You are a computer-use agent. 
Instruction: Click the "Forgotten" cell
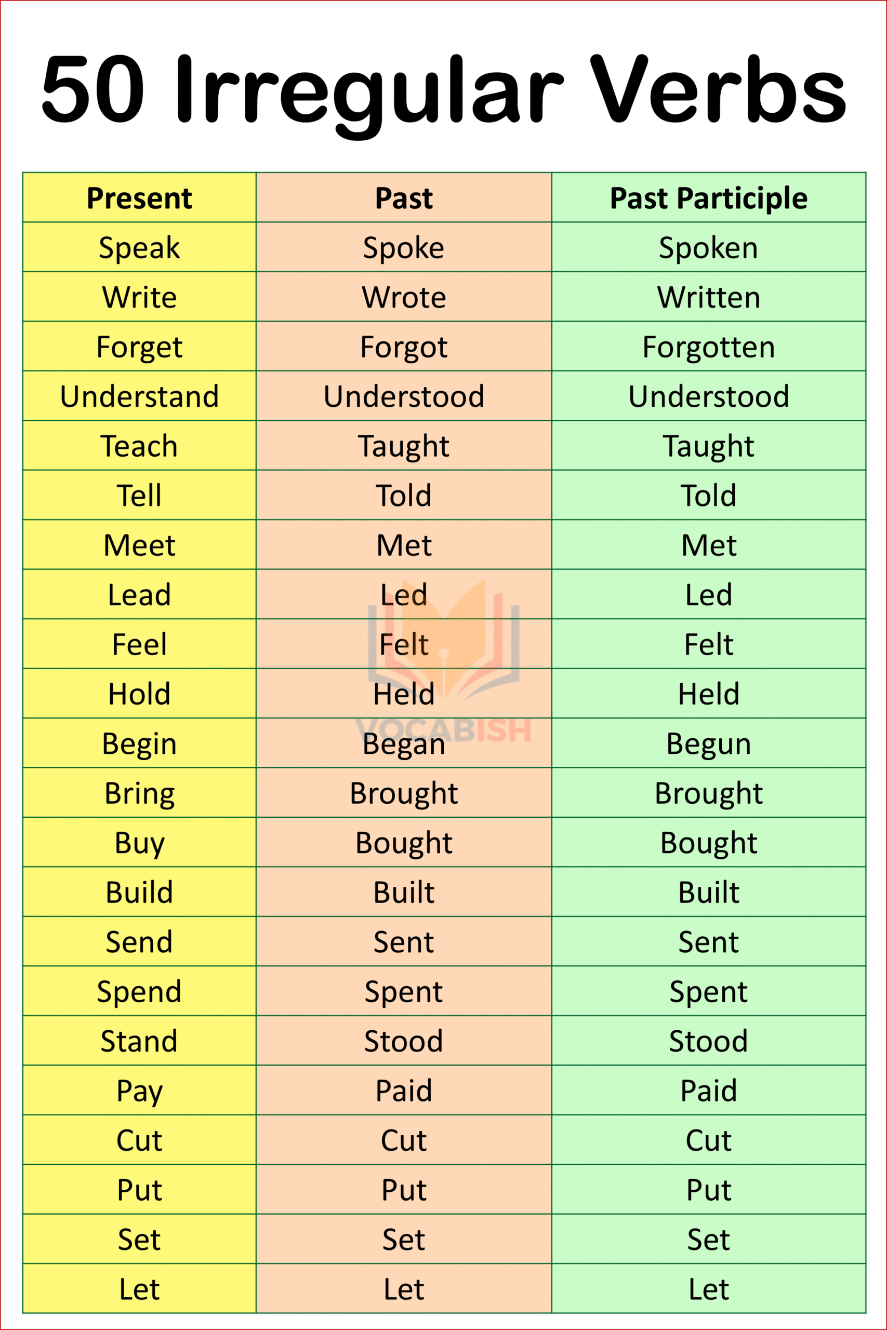pyautogui.click(x=708, y=347)
